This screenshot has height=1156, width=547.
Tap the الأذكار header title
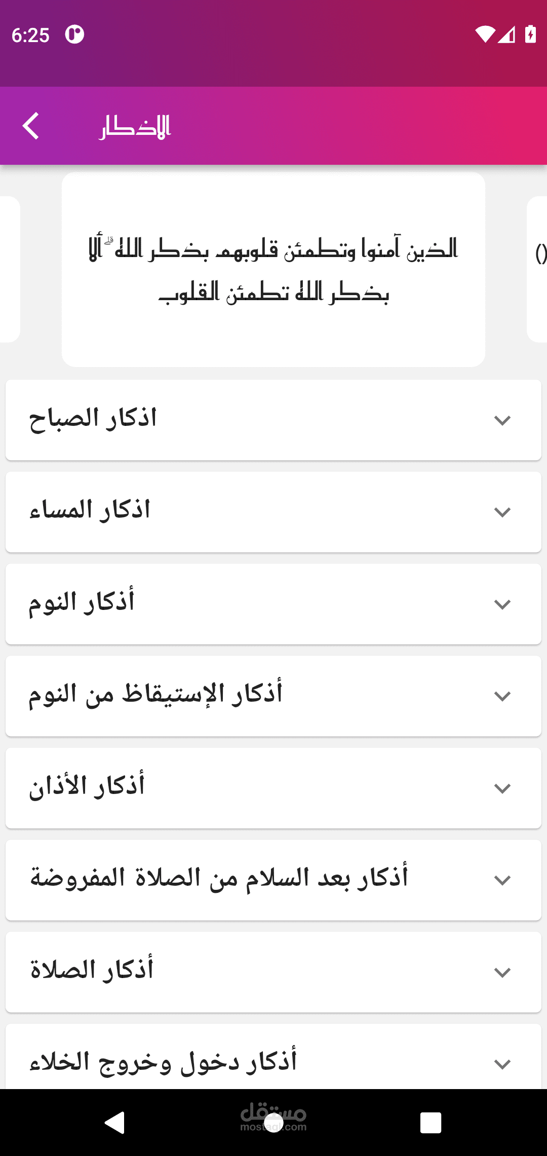pyautogui.click(x=135, y=127)
